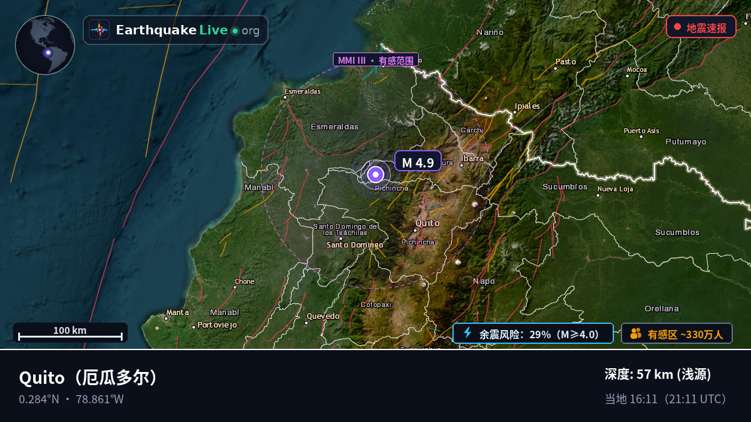Click the Pasto city label
This screenshot has height=422, width=751.
[x=566, y=61]
